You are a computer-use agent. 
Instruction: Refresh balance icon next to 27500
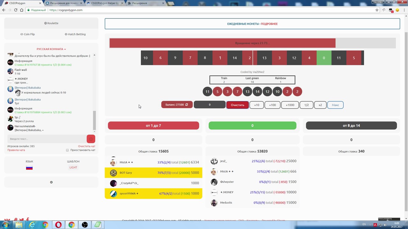coord(187,105)
